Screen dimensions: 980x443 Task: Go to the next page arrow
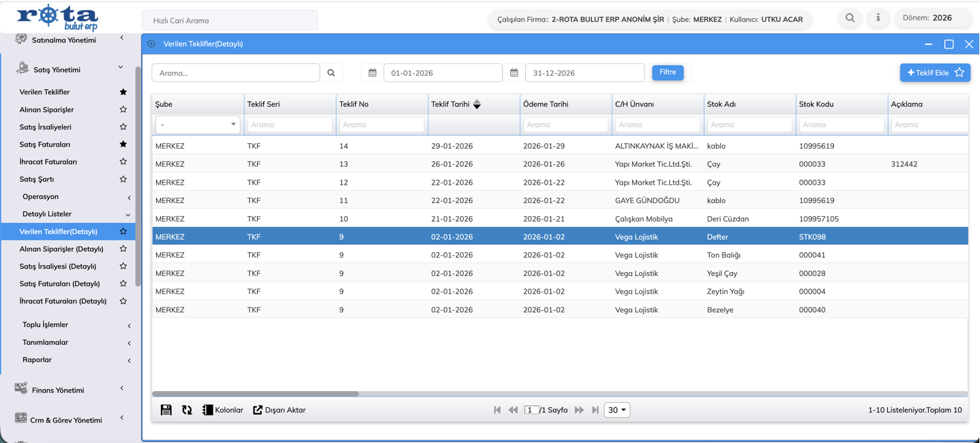click(579, 410)
